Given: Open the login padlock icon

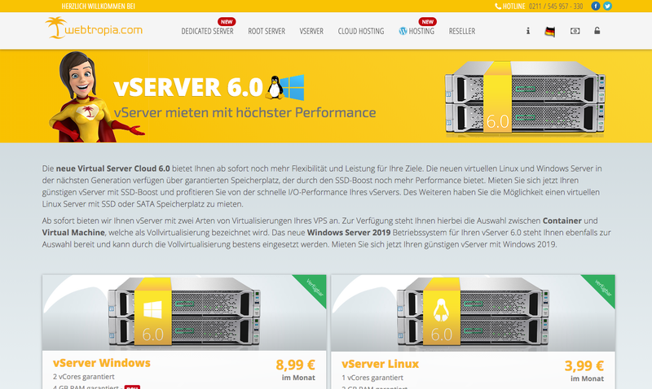Looking at the screenshot, I should 597,31.
